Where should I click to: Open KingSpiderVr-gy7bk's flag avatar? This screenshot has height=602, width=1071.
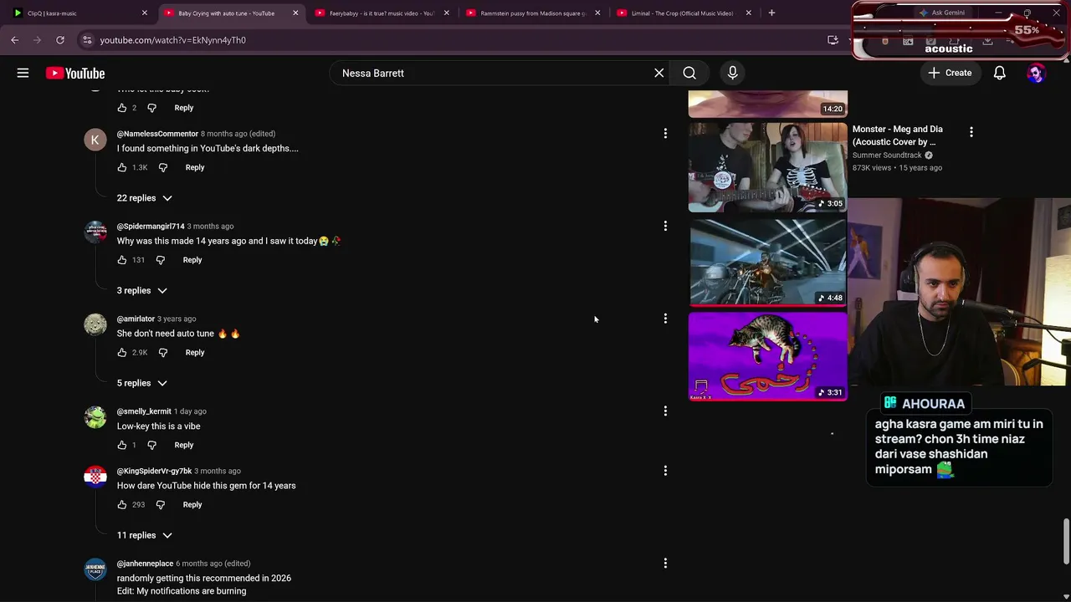click(95, 477)
